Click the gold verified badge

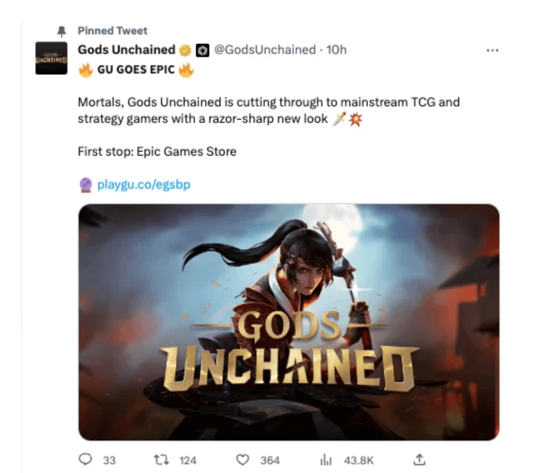click(185, 50)
